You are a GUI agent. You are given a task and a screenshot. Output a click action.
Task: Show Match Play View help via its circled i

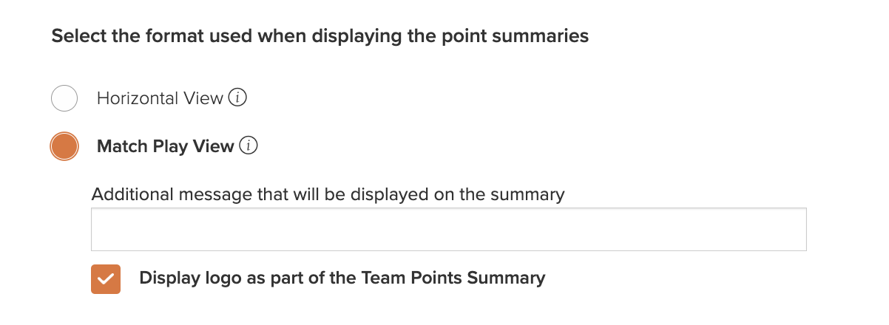pyautogui.click(x=249, y=146)
